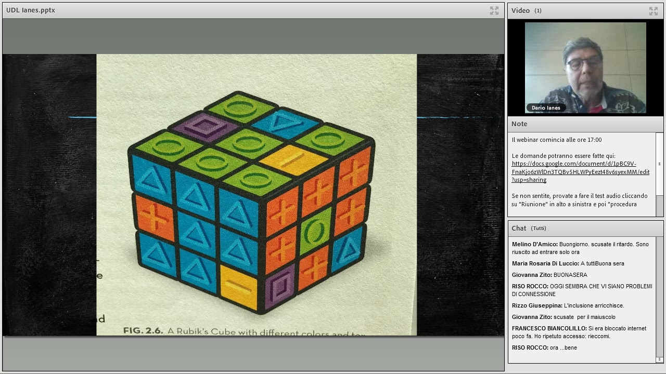Click Maria Rosaria Di Luccio's chat message
Image resolution: width=666 pixels, height=374 pixels.
(x=568, y=263)
